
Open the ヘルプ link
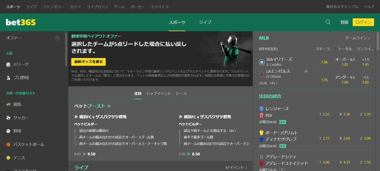[x=369, y=7]
